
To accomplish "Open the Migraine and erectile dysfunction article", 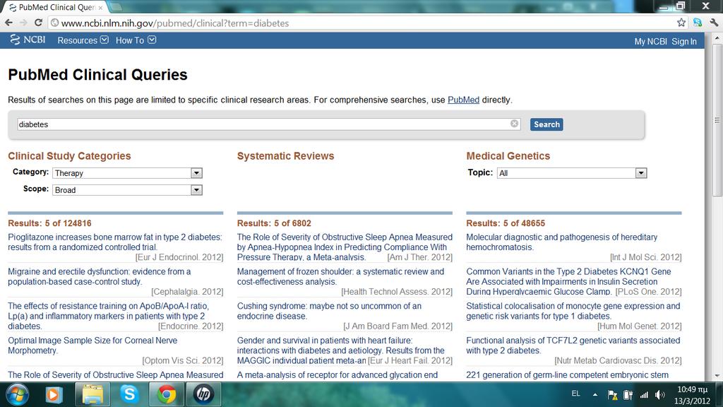I will [x=99, y=276].
